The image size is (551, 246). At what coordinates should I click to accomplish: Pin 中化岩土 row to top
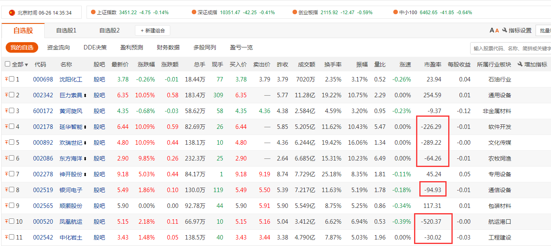[x=7, y=237]
